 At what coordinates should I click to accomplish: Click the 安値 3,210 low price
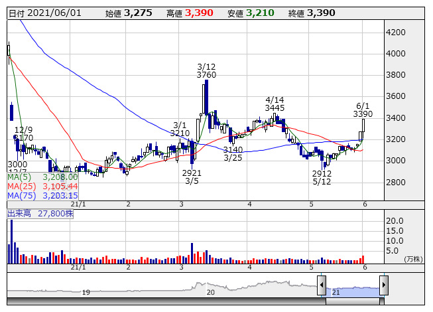click(x=251, y=13)
